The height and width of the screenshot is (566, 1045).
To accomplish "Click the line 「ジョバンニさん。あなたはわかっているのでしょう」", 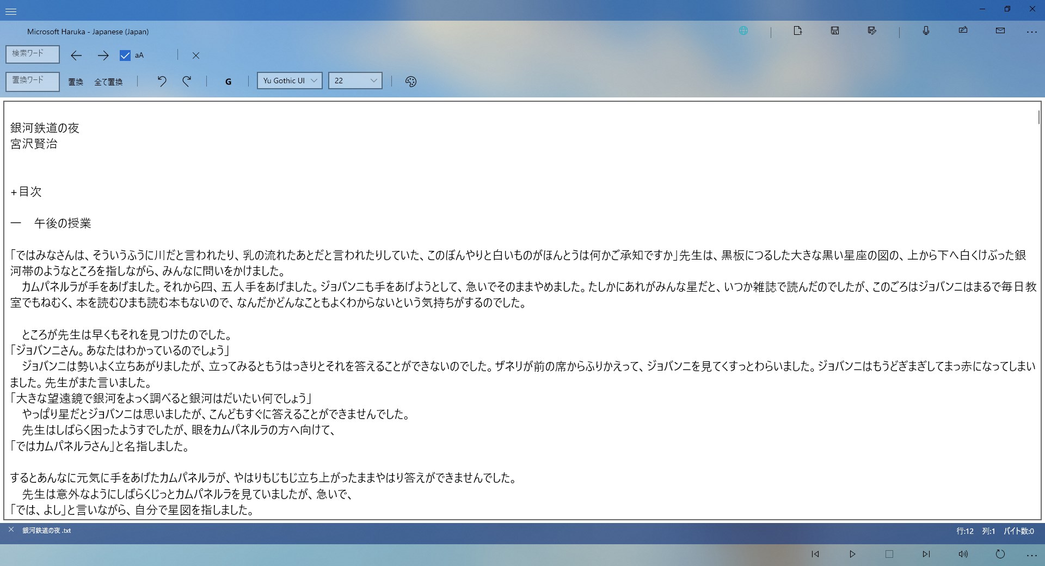I will point(120,350).
